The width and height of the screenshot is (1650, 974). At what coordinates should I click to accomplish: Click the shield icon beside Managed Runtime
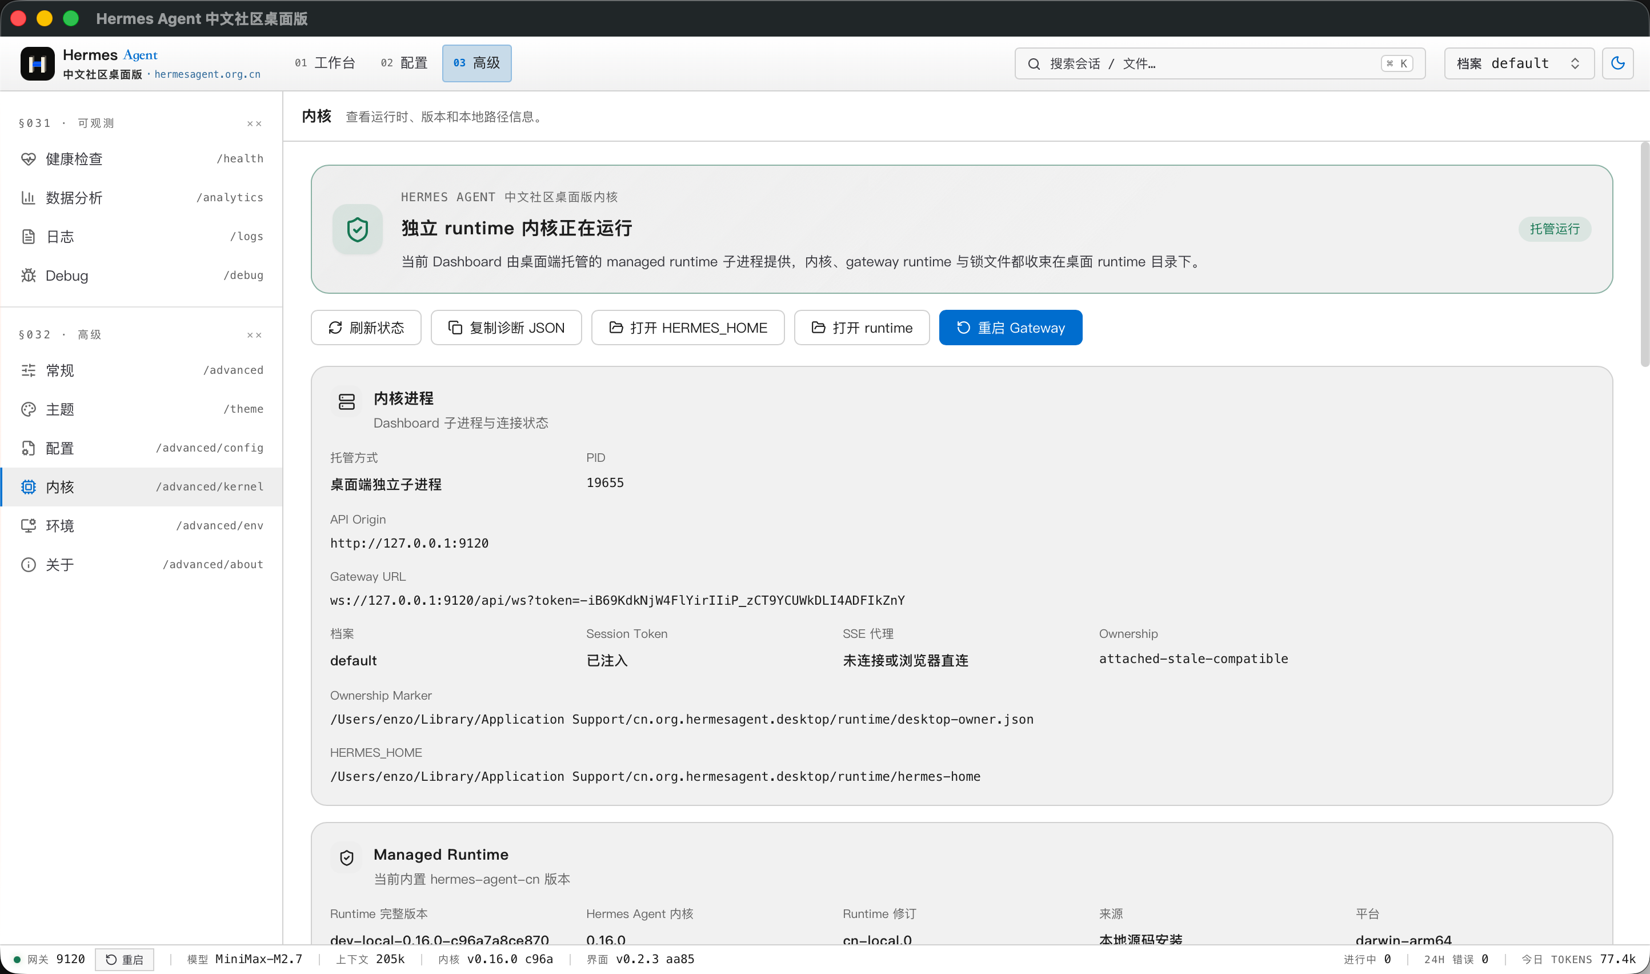(346, 858)
